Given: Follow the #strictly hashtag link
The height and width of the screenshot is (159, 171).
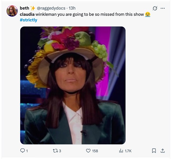Looking at the screenshot, I should (x=28, y=20).
